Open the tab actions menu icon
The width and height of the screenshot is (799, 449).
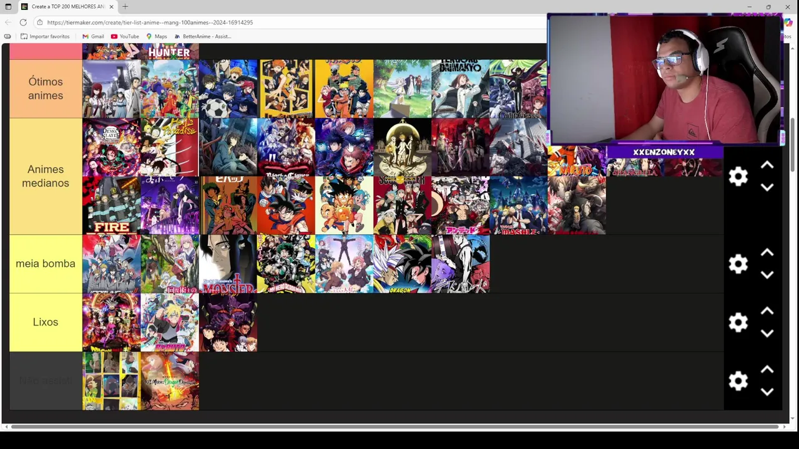tap(8, 6)
